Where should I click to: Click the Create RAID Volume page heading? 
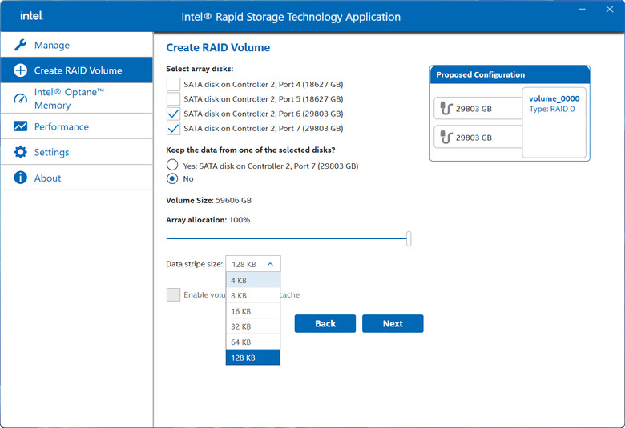tap(218, 47)
